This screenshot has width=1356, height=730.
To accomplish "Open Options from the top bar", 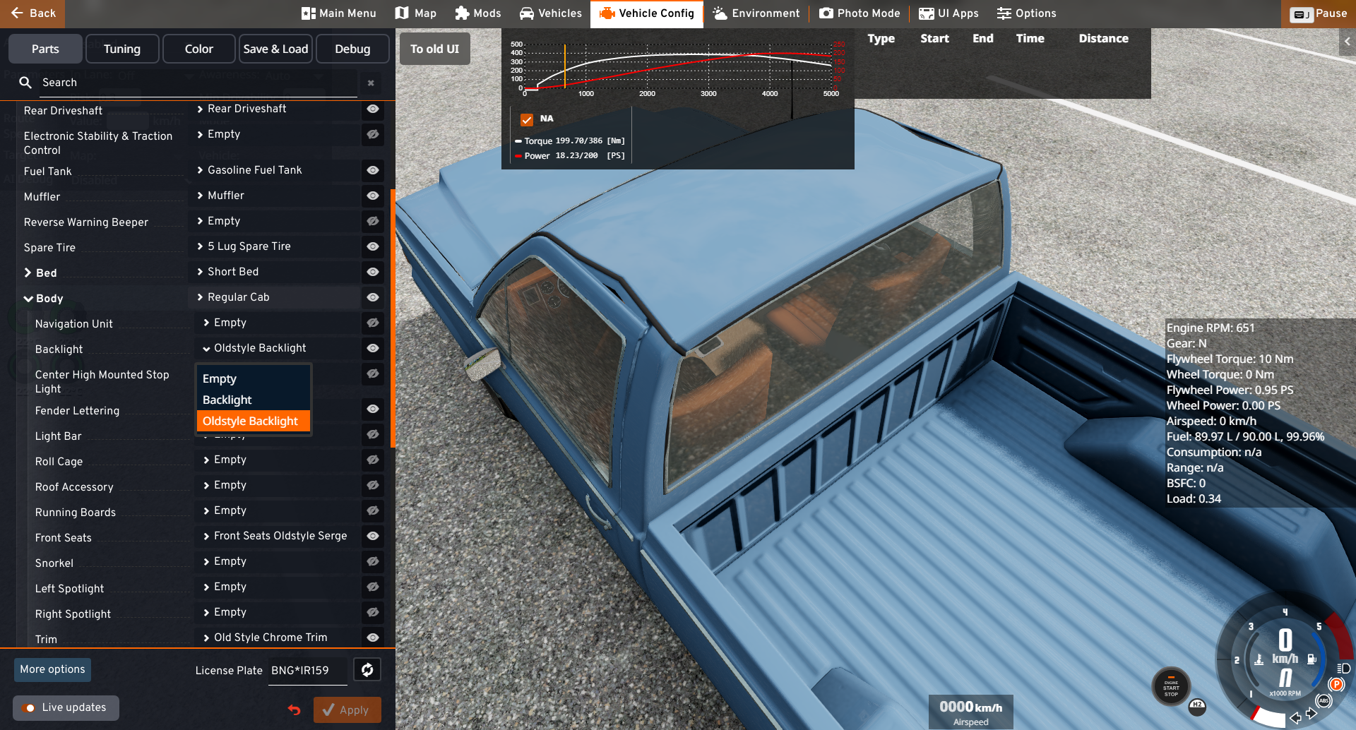I will [x=1026, y=13].
